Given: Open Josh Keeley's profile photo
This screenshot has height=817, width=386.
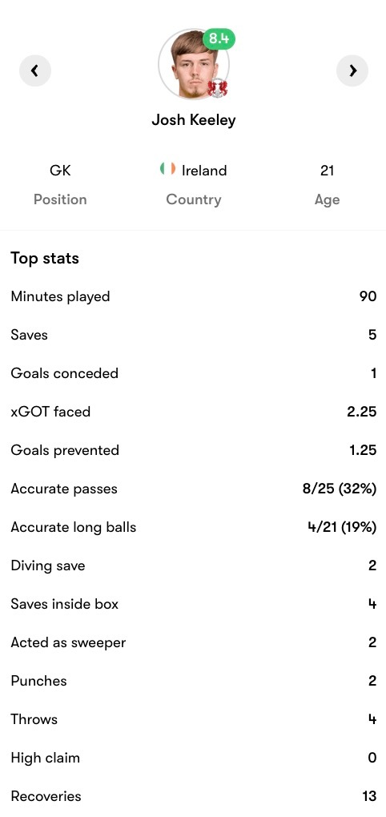Looking at the screenshot, I should coord(193,63).
